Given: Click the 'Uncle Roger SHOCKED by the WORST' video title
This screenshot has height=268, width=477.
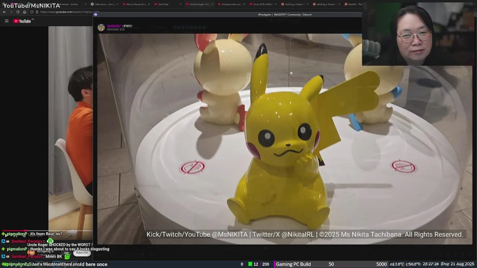Looking at the screenshot, I should (60, 245).
